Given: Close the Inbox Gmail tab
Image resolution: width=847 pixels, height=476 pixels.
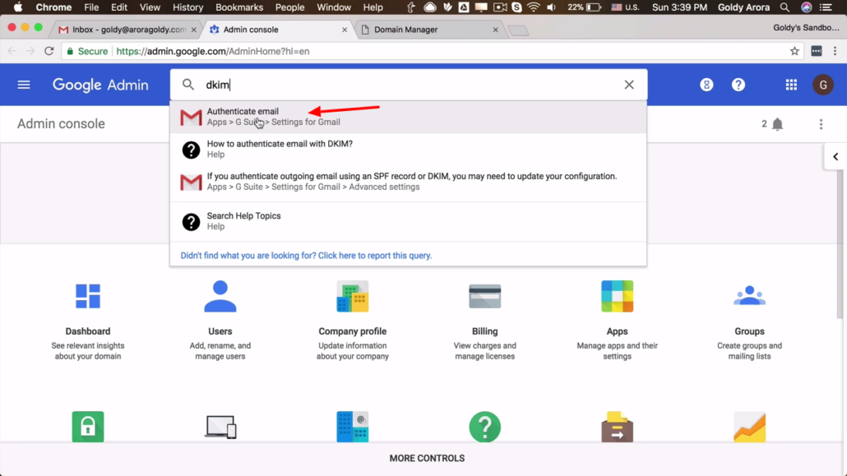Looking at the screenshot, I should [193, 30].
